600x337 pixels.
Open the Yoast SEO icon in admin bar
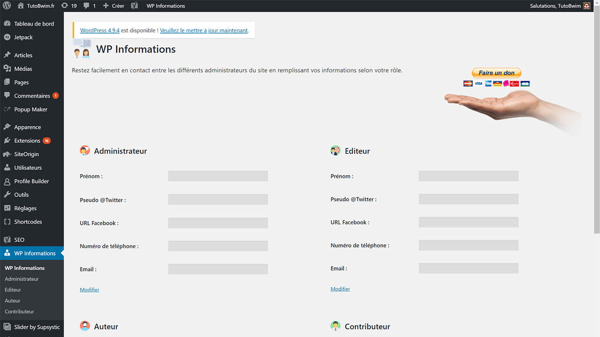pos(135,6)
